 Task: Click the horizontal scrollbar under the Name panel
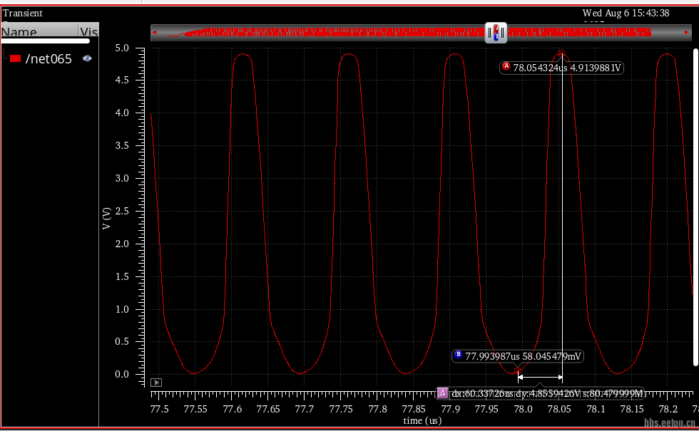(x=45, y=41)
